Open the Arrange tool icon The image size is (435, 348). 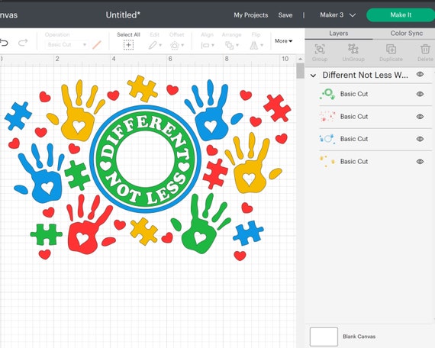tap(230, 45)
